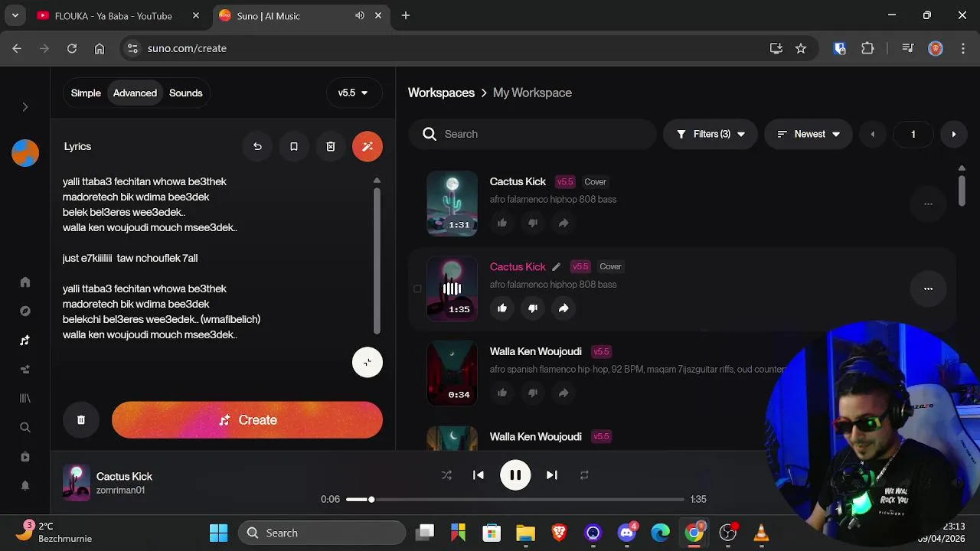Mute the Suno tab audio speaker icon
This screenshot has width=980, height=551.
click(360, 15)
